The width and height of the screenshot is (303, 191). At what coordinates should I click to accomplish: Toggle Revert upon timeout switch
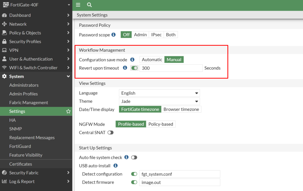(x=134, y=68)
